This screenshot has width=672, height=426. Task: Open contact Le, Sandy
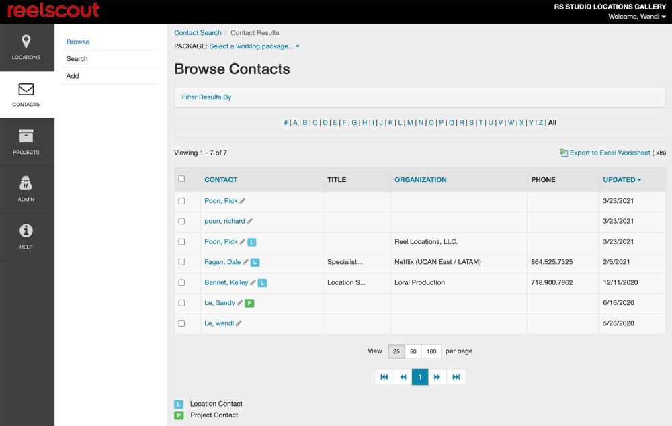220,303
